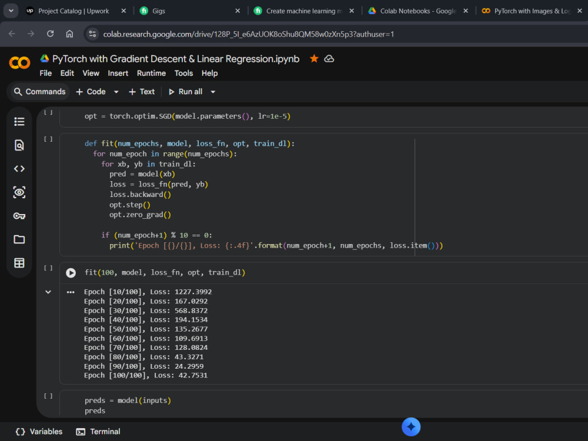Open the Help menu
Screen dimensions: 588x441
(x=210, y=73)
